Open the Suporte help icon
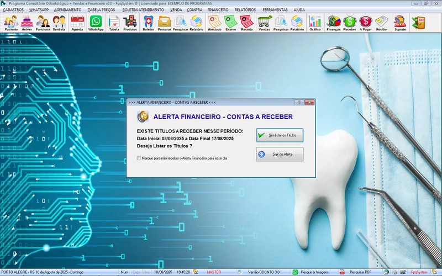The image size is (442, 276). (399, 23)
